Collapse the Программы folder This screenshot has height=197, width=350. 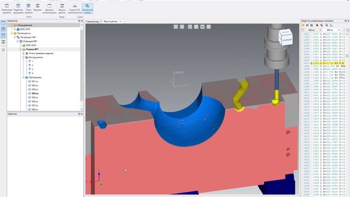point(24,78)
